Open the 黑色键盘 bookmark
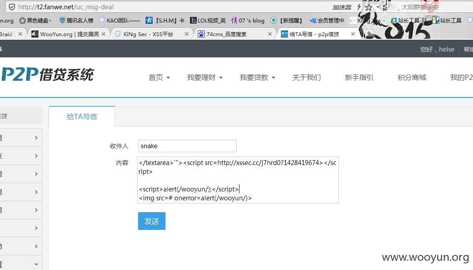473x270 pixels. (x=35, y=20)
